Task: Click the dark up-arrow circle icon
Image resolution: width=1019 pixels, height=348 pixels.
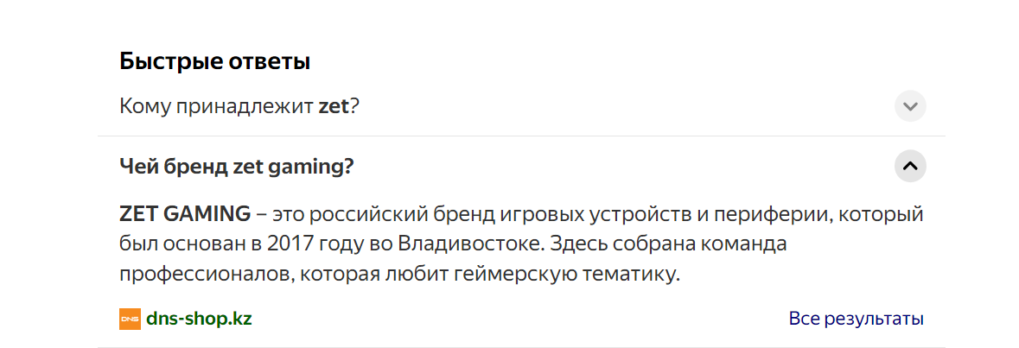Action: tap(910, 166)
